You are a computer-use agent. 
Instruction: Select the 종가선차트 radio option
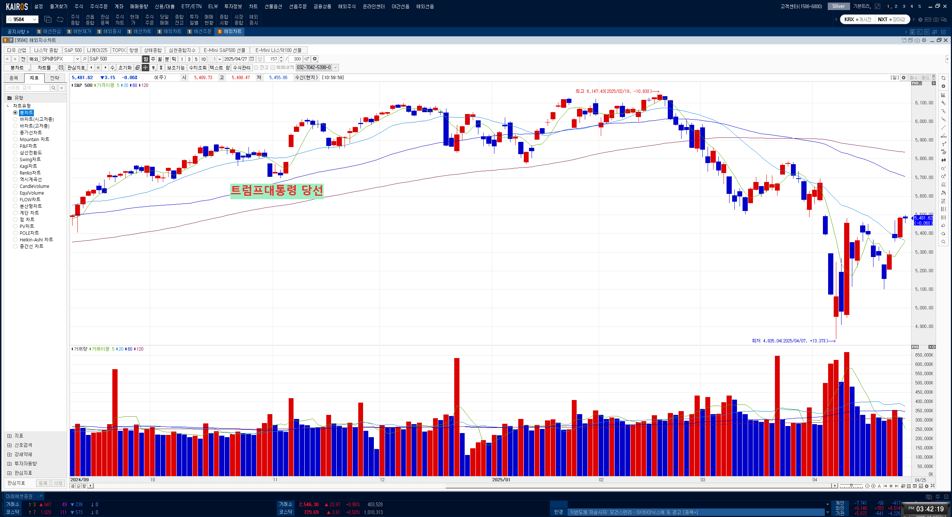click(15, 133)
